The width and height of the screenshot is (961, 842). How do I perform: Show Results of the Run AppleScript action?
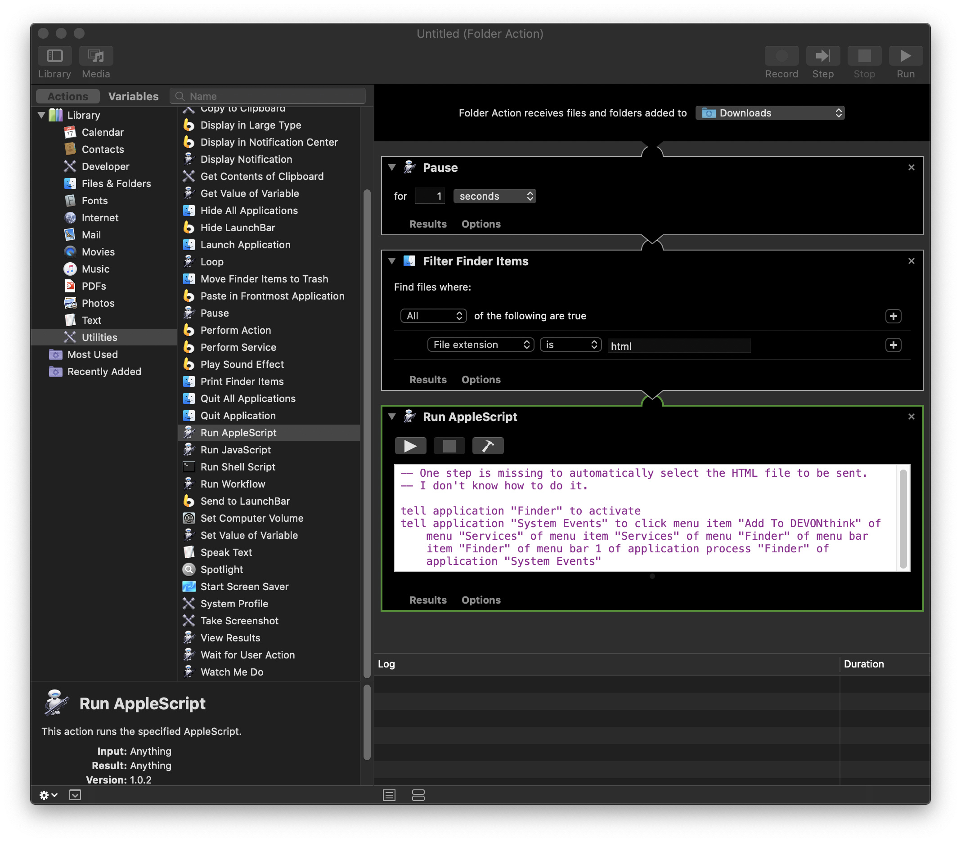pos(427,600)
